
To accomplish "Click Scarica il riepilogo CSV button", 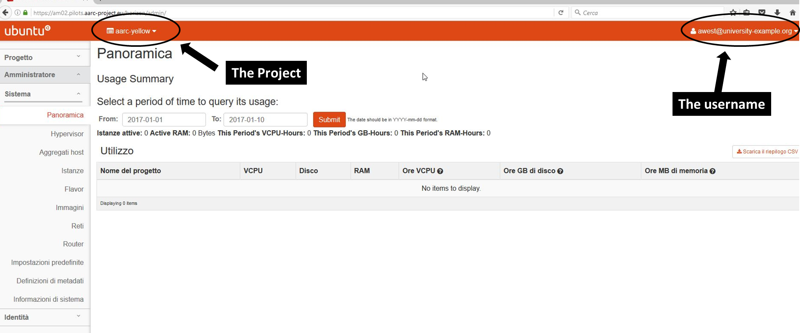I will [767, 152].
